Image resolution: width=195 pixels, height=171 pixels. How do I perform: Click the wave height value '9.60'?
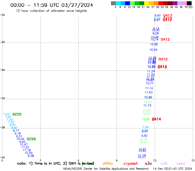157,16
